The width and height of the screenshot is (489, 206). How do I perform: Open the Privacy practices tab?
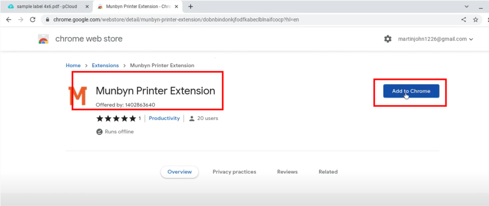tap(234, 172)
